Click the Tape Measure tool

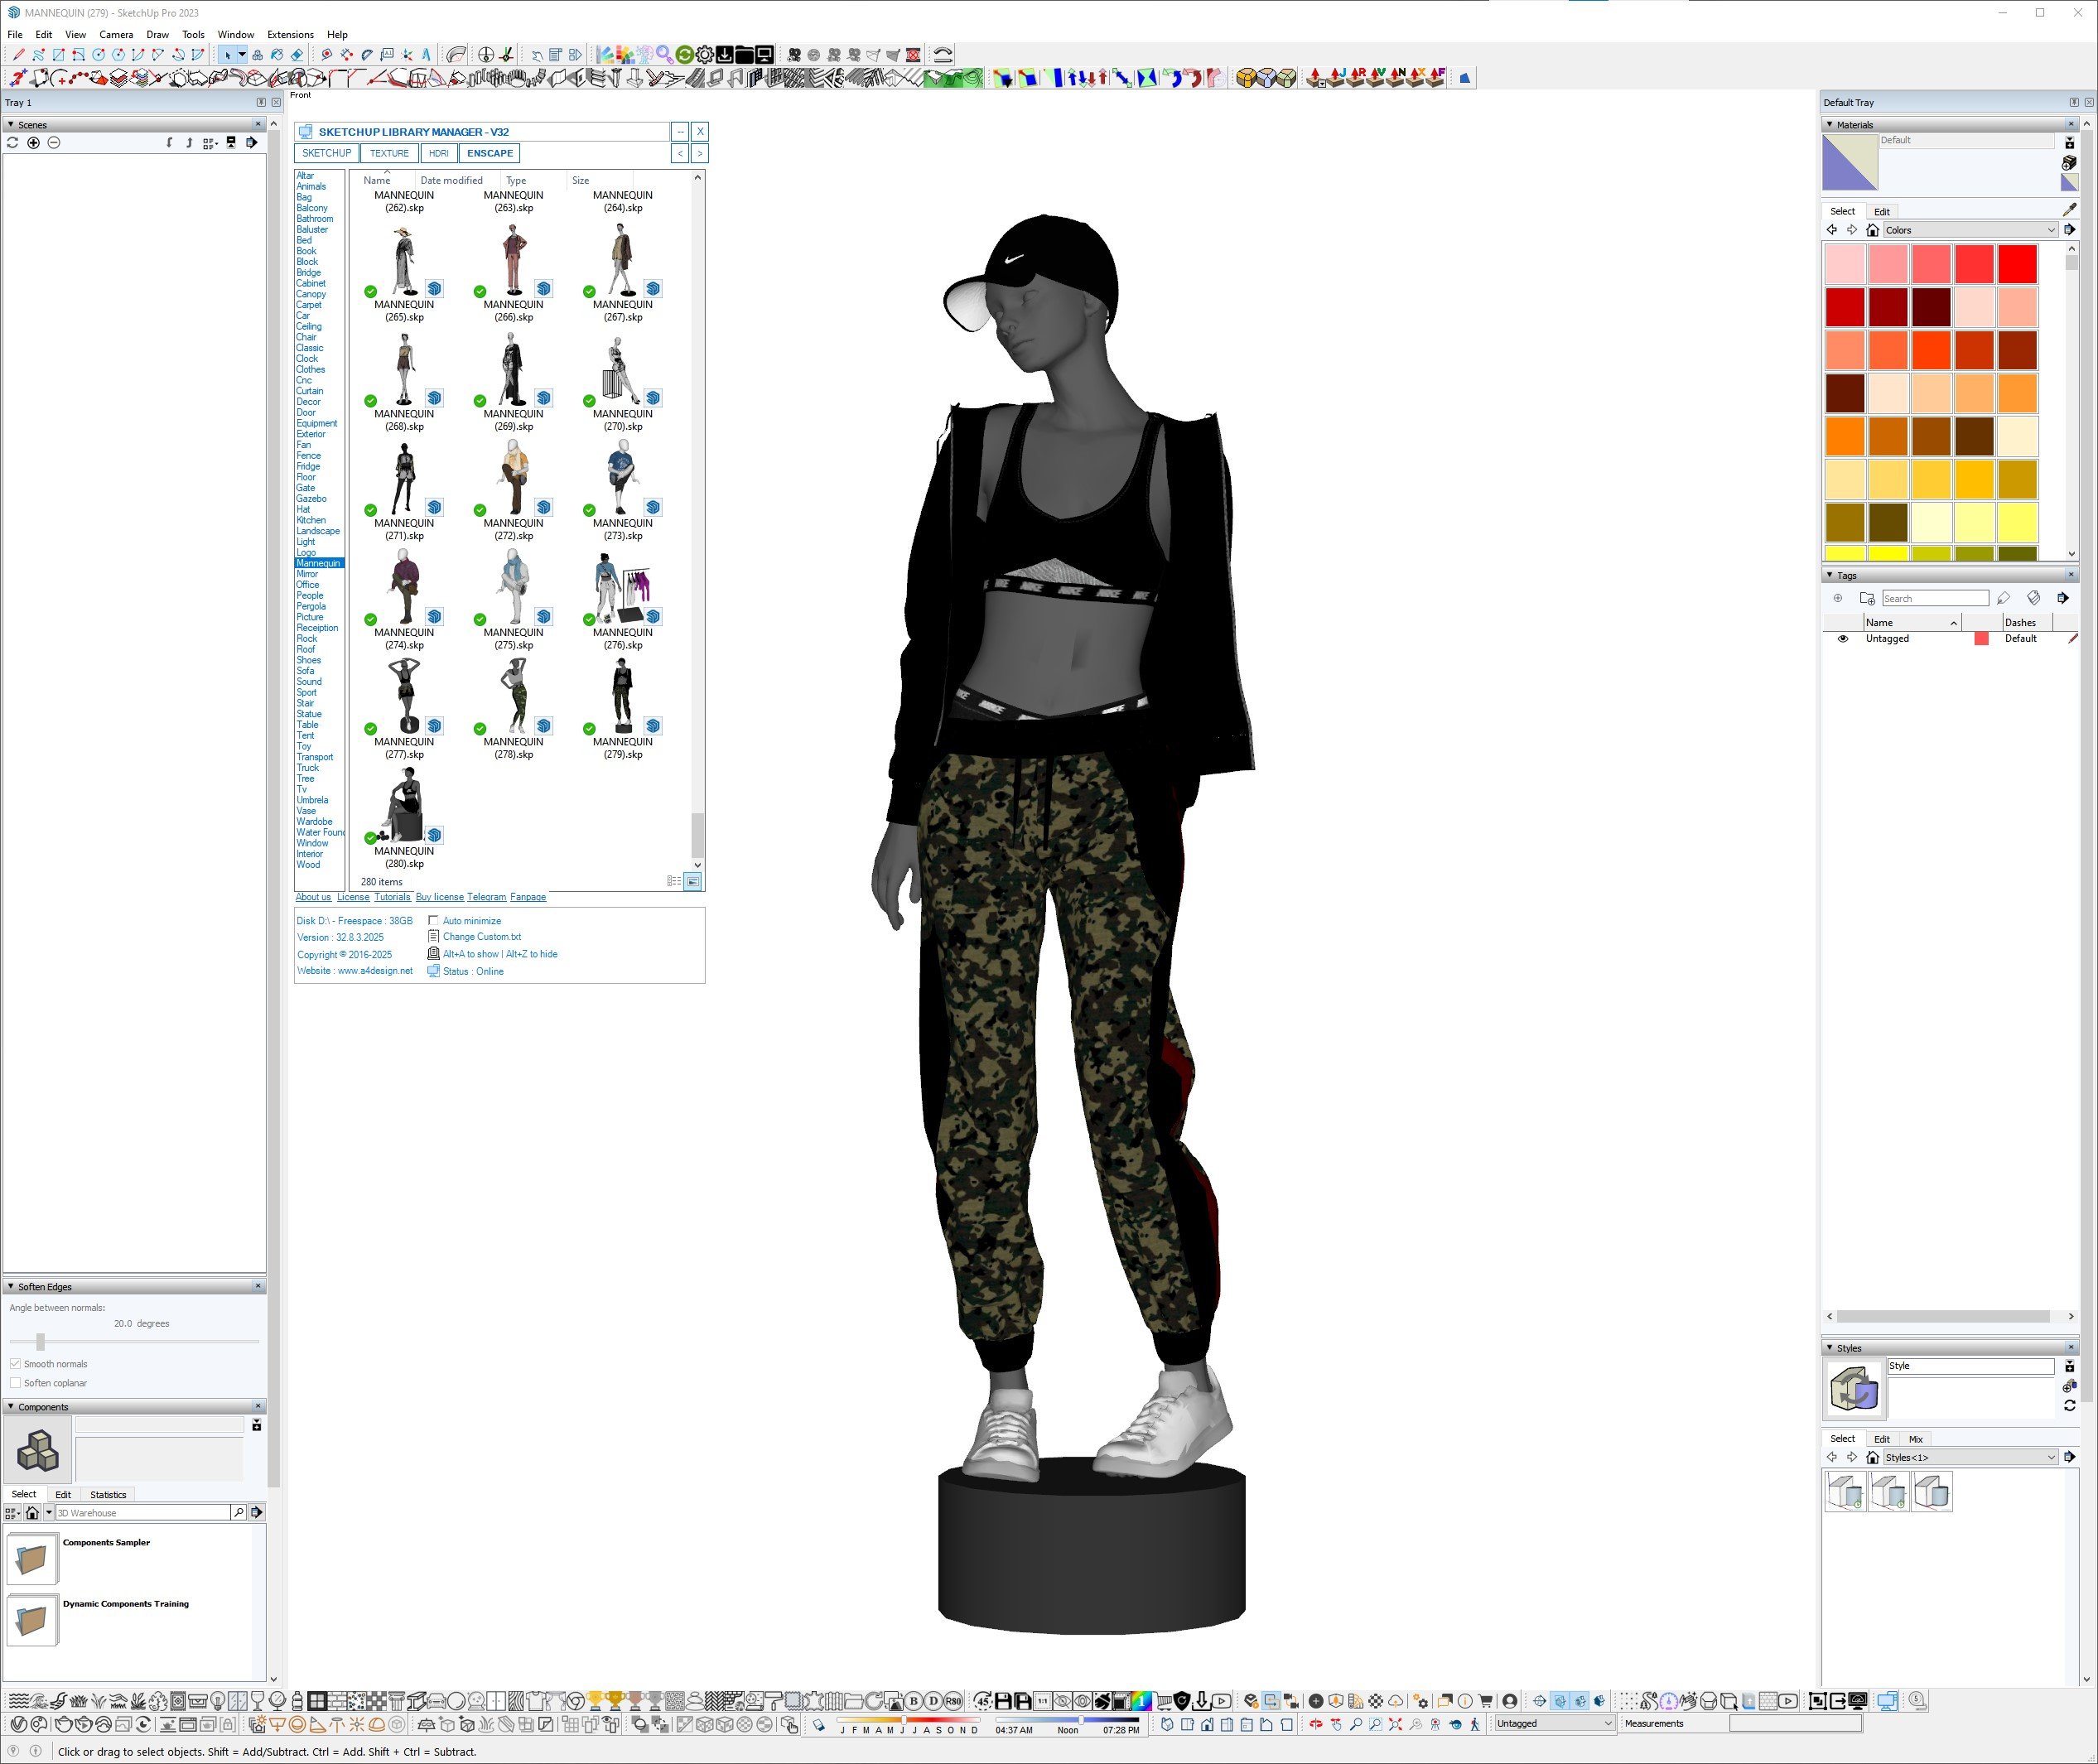tap(327, 55)
